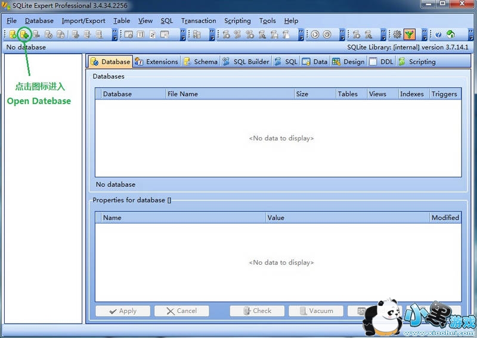Click the Vacuum button

316,311
